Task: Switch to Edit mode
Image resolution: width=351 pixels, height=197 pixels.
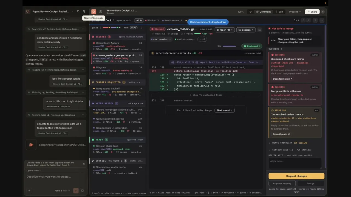Action: point(279,12)
